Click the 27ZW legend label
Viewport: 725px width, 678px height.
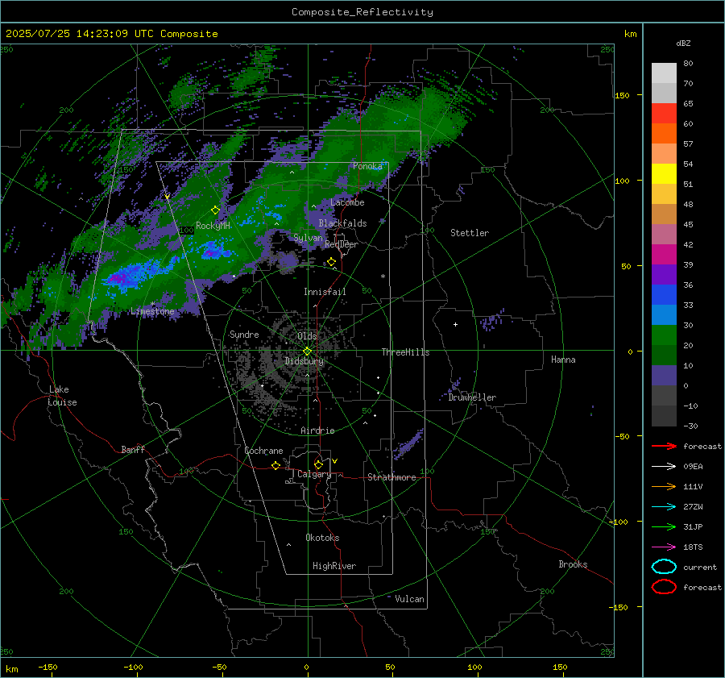coord(693,507)
